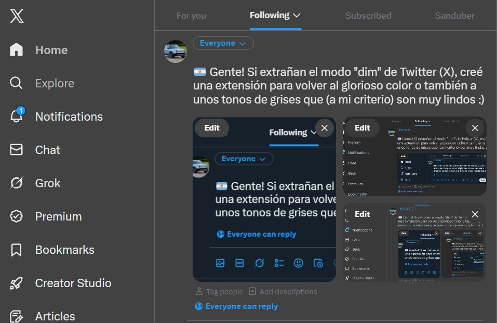Open Bookmarks using the bookmark icon
Viewport: 497px width, 323px height.
tap(16, 250)
